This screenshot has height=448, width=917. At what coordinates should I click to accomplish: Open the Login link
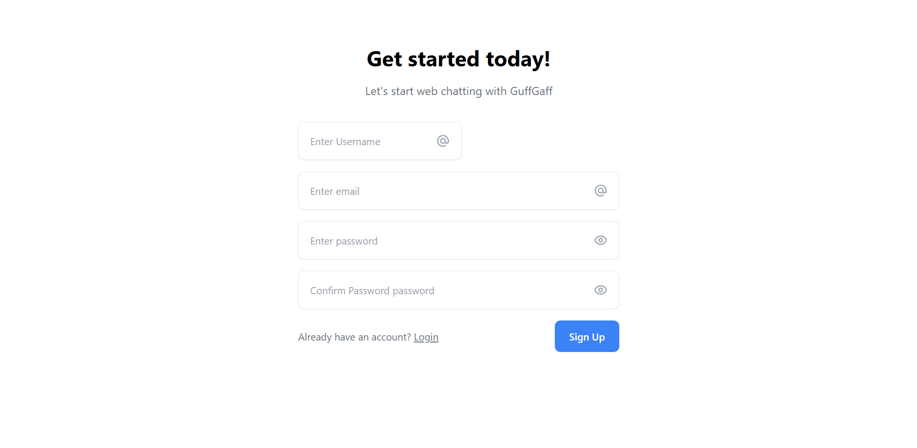pyautogui.click(x=426, y=337)
